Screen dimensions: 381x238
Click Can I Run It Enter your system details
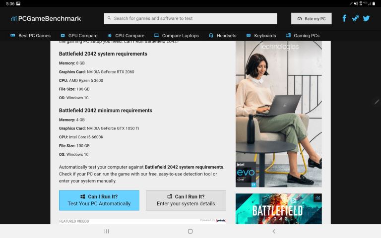point(186,200)
